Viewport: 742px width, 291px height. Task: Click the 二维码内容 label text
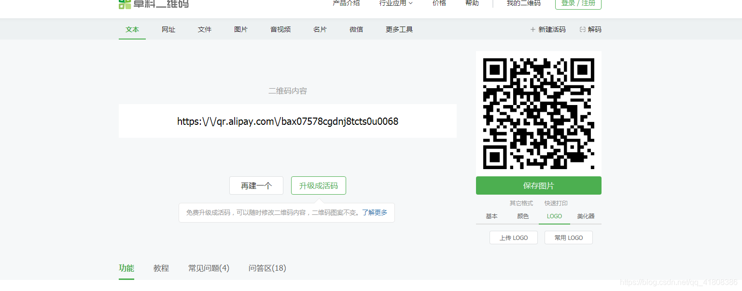(288, 91)
